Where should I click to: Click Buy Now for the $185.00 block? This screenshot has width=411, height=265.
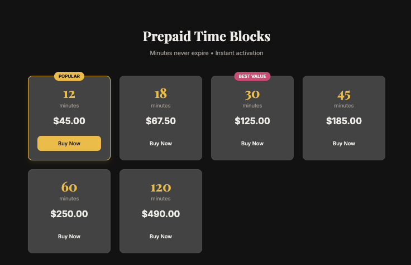coord(344,143)
